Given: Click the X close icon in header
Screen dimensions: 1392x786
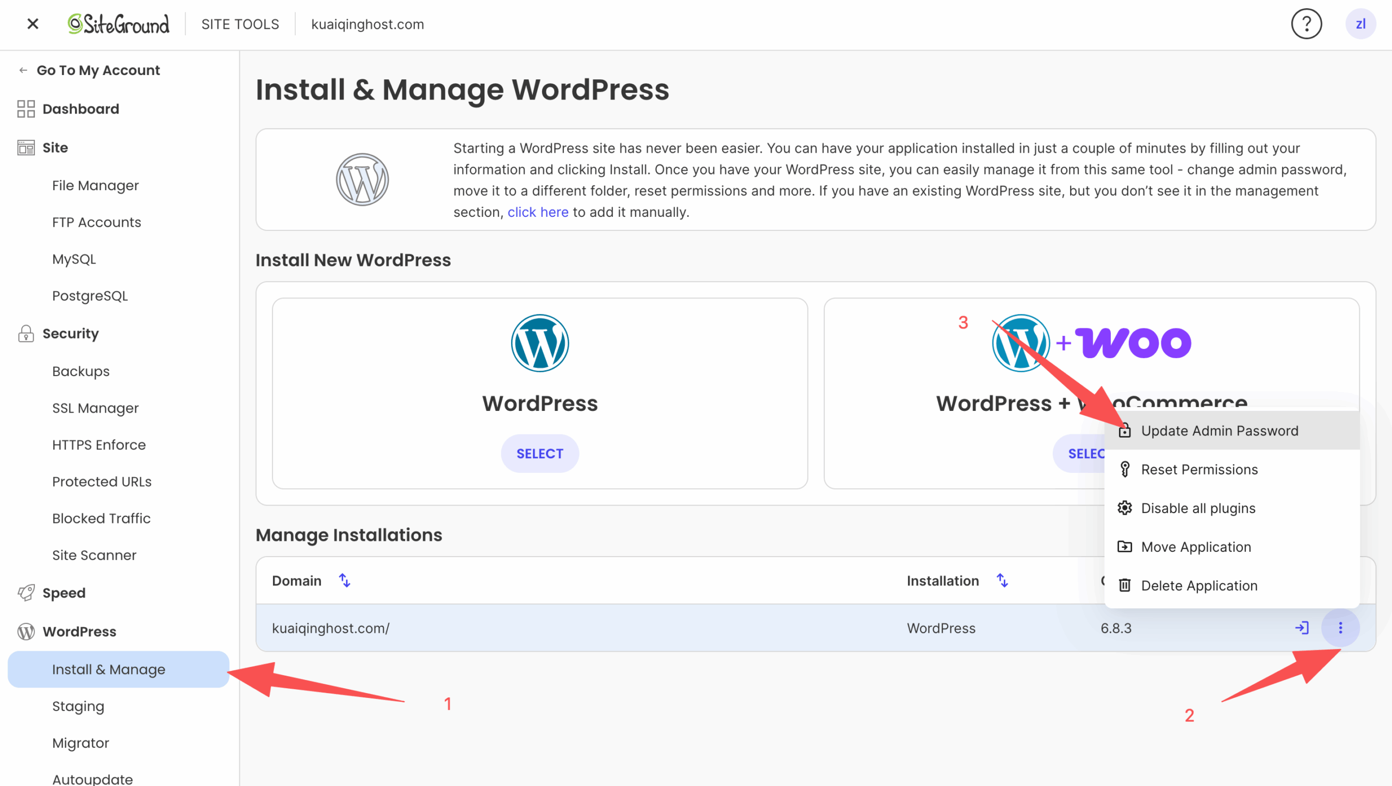Looking at the screenshot, I should [x=33, y=24].
